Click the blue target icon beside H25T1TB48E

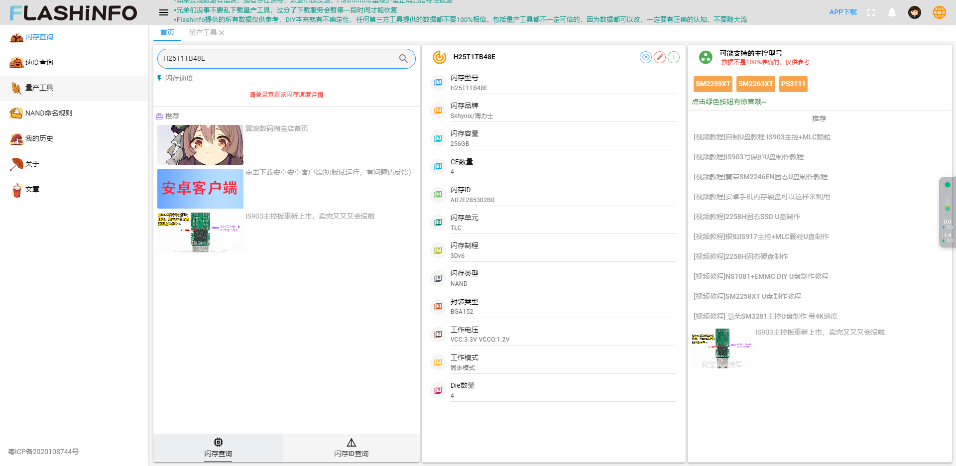click(x=646, y=57)
